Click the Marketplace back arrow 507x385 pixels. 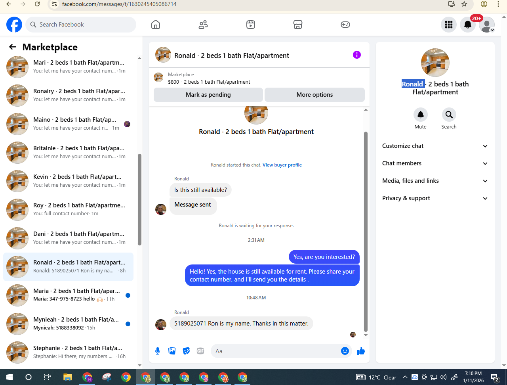[13, 47]
